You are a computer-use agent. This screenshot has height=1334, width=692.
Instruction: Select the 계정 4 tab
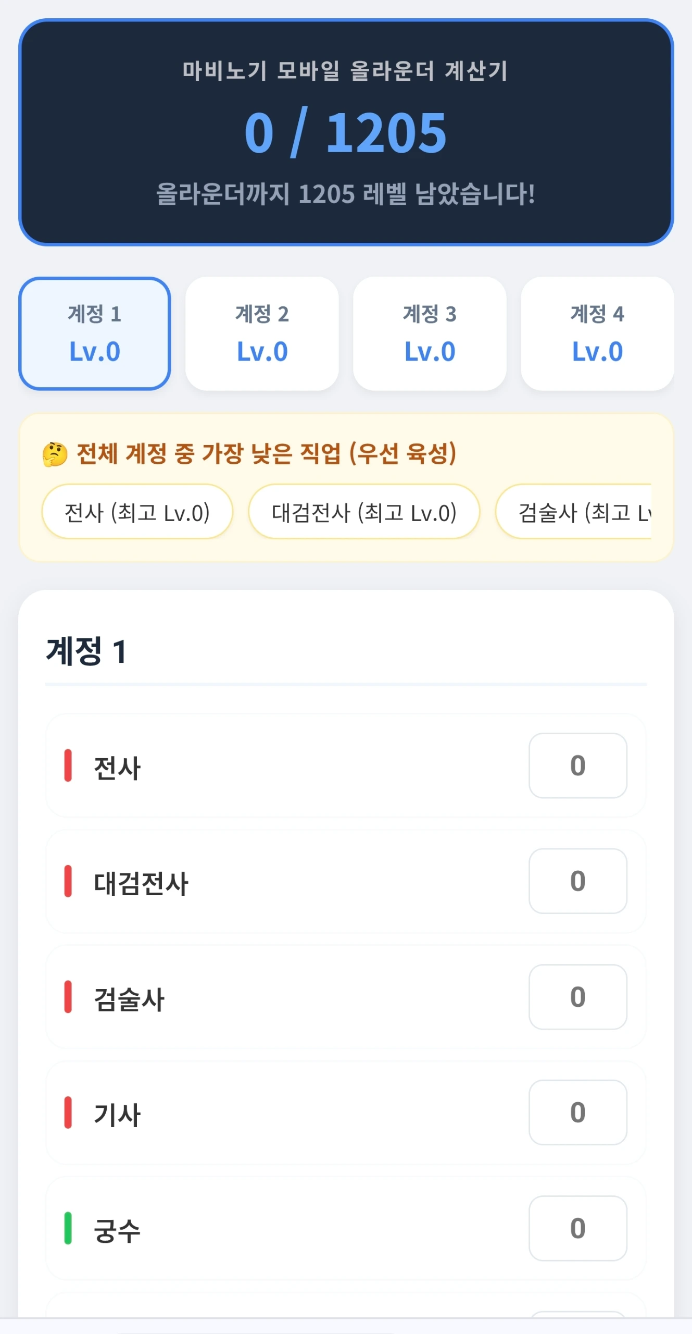[598, 333]
